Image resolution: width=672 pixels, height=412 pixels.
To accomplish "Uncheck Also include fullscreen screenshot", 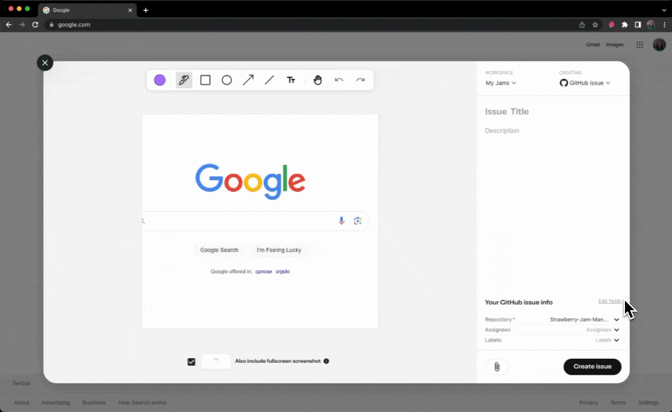I will [x=191, y=362].
